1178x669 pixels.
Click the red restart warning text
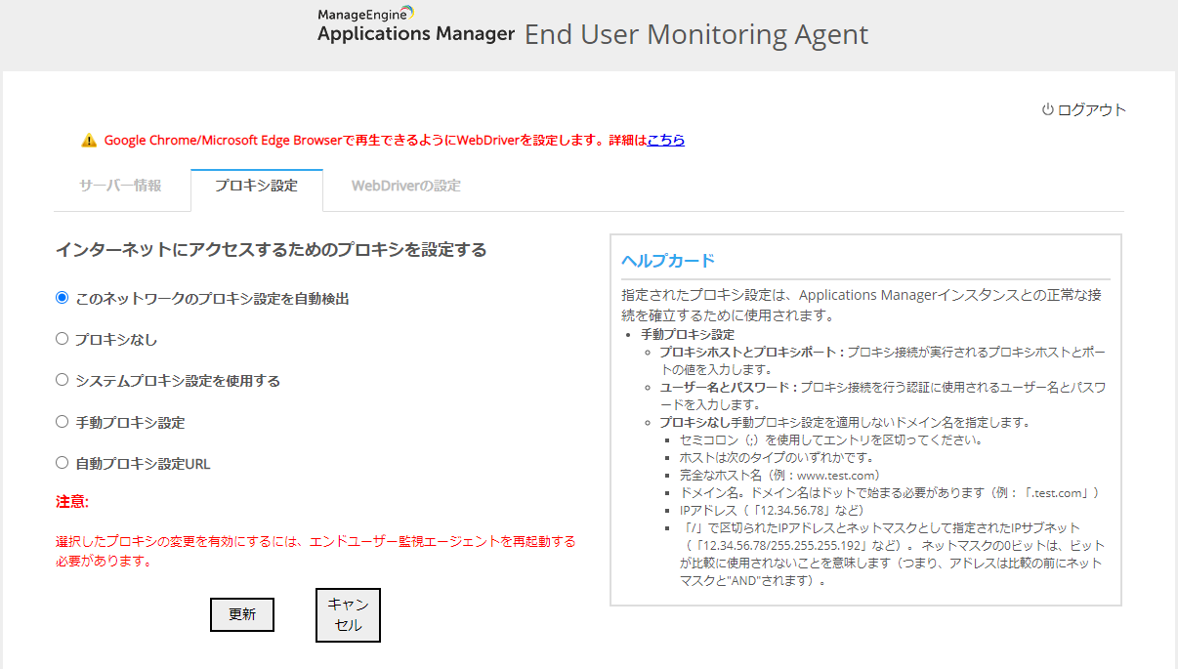pyautogui.click(x=316, y=551)
